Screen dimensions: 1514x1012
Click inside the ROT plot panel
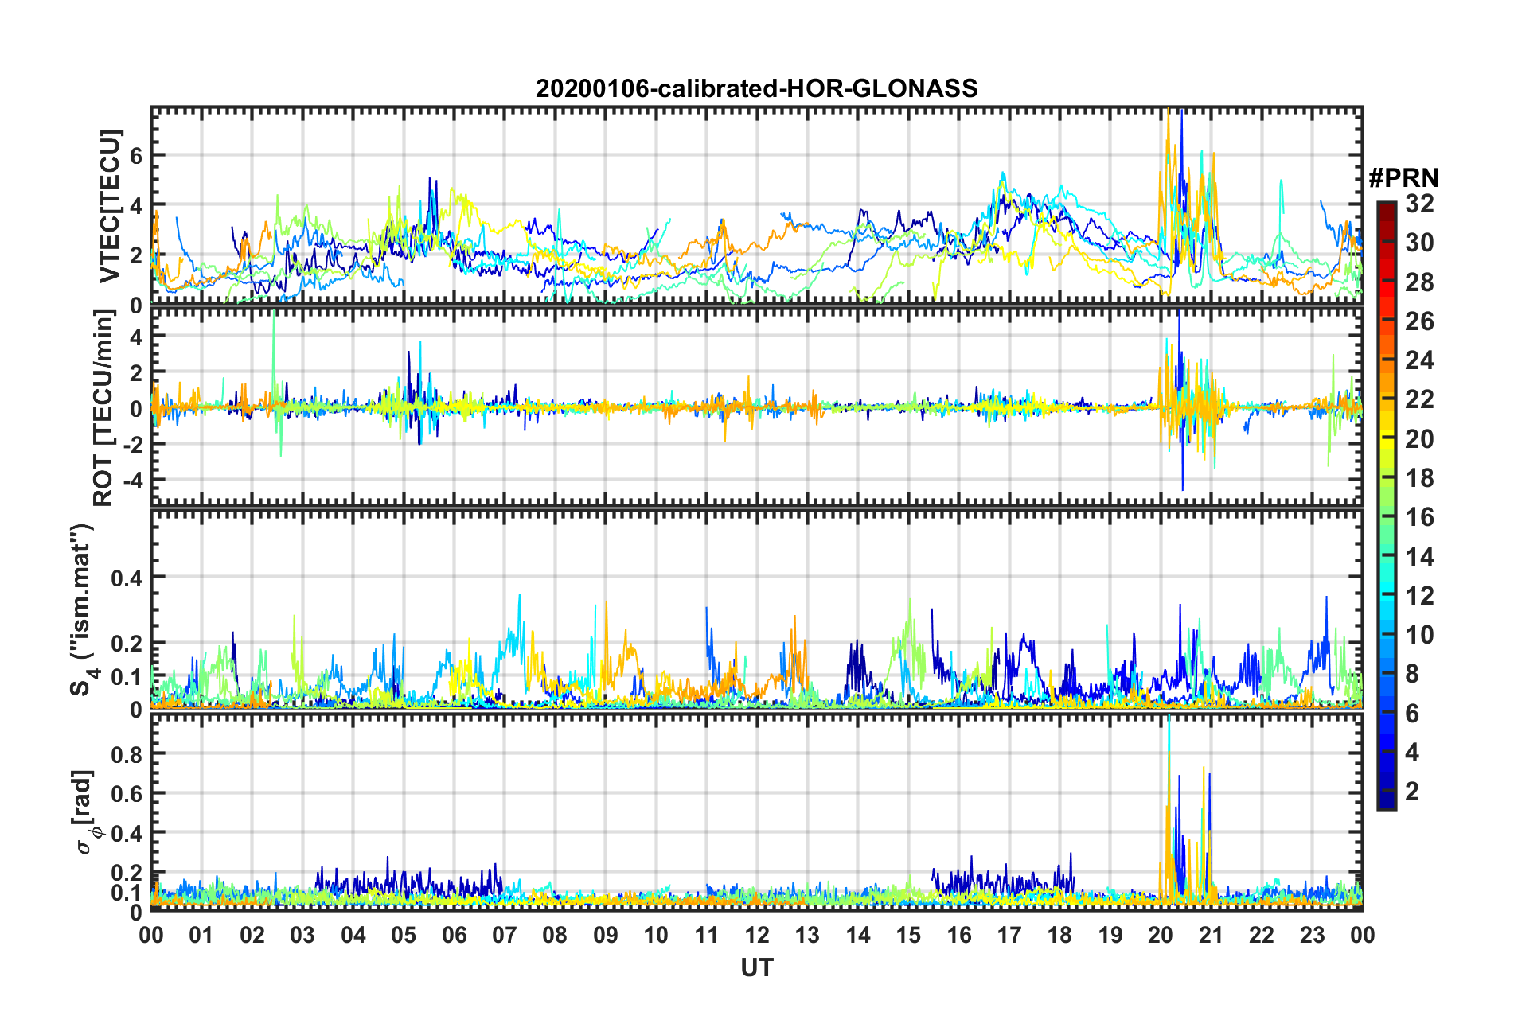pyautogui.click(x=756, y=406)
